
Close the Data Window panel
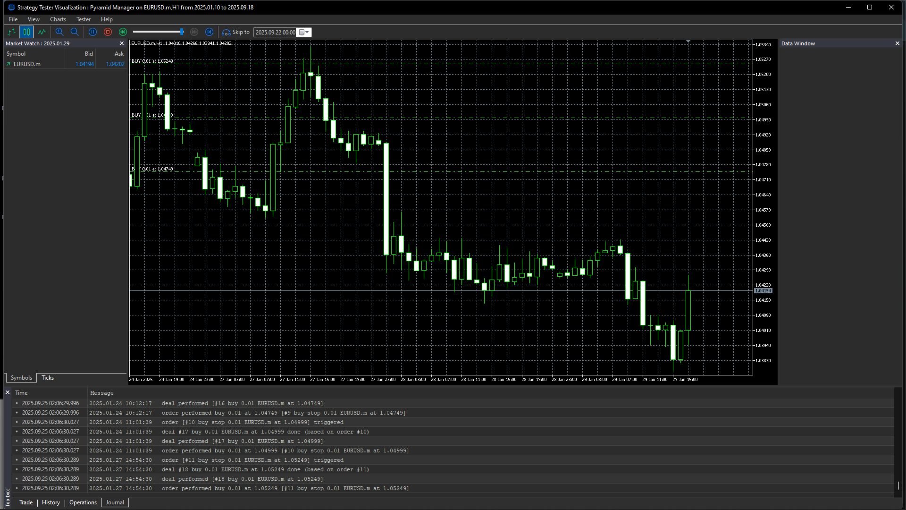[x=898, y=43]
